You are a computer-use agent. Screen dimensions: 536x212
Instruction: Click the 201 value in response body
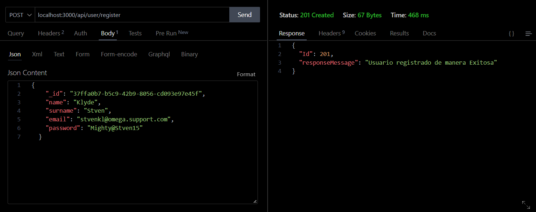[x=325, y=54]
